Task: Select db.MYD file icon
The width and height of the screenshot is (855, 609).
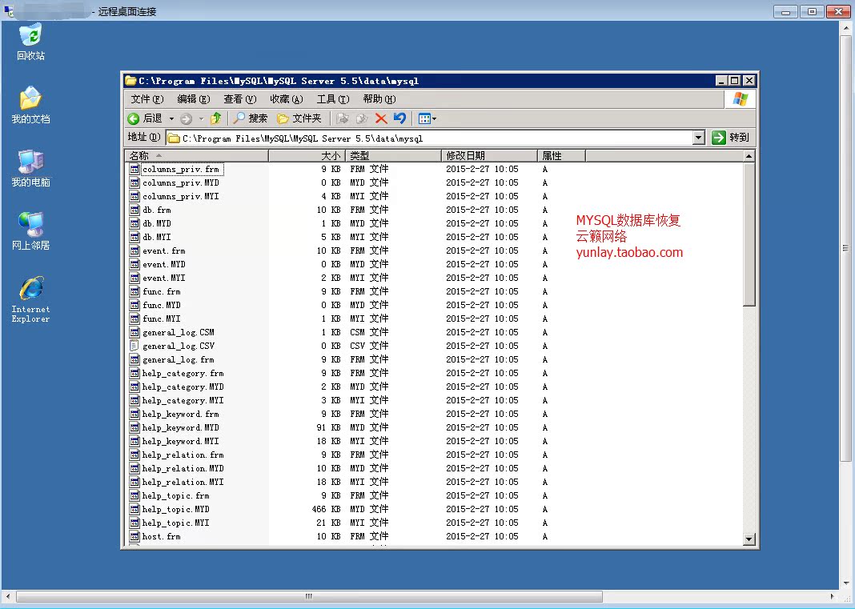Action: [x=134, y=223]
